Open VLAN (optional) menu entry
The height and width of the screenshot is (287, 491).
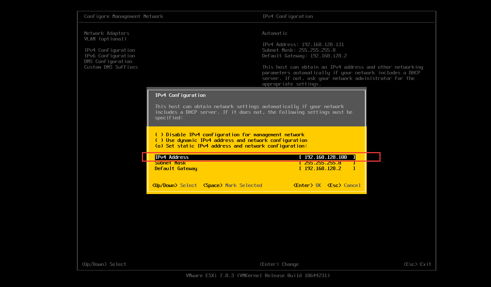[105, 39]
